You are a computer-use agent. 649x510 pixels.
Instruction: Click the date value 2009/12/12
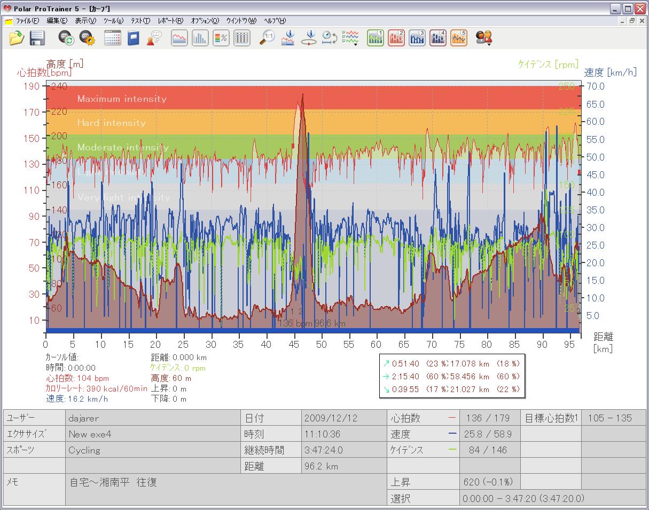pyautogui.click(x=344, y=418)
